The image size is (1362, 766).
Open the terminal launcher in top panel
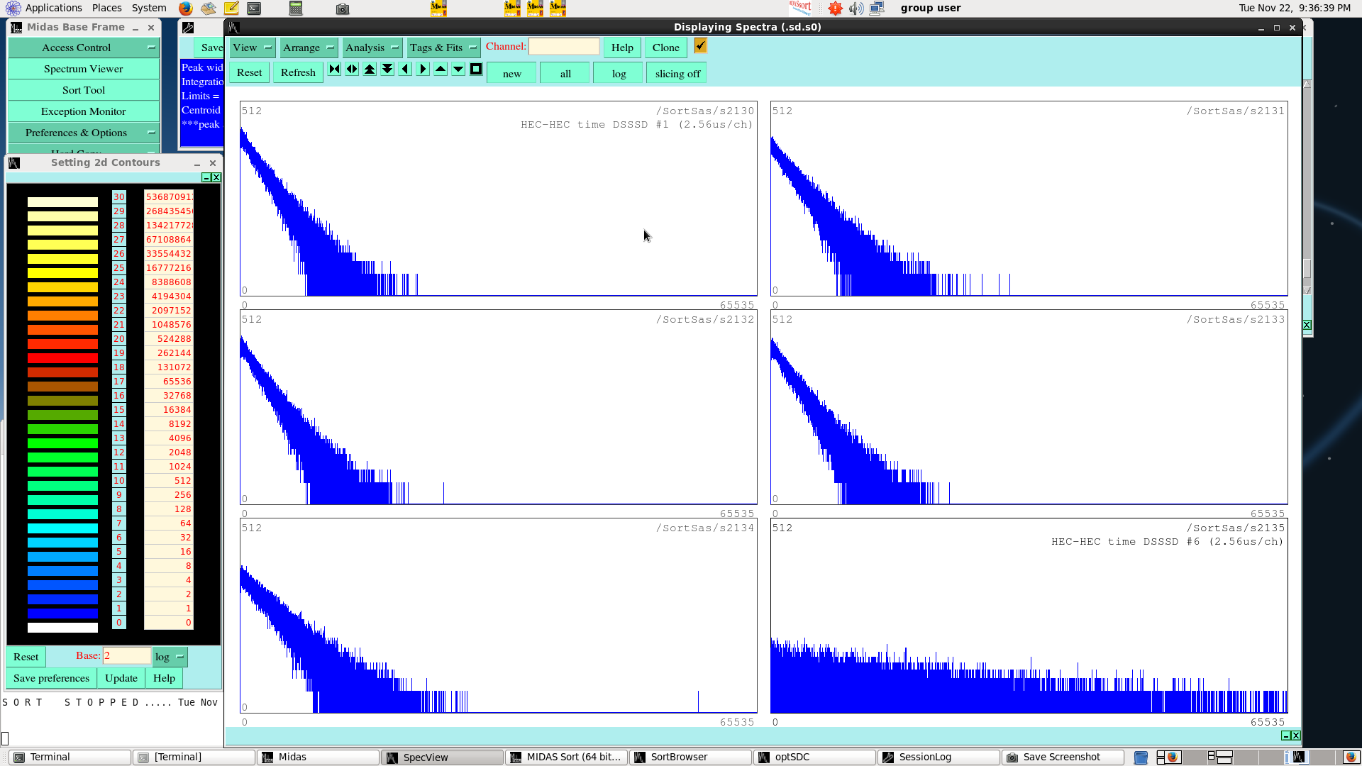click(254, 9)
